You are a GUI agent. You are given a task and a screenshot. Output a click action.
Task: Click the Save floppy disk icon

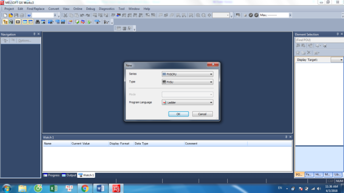(16, 15)
